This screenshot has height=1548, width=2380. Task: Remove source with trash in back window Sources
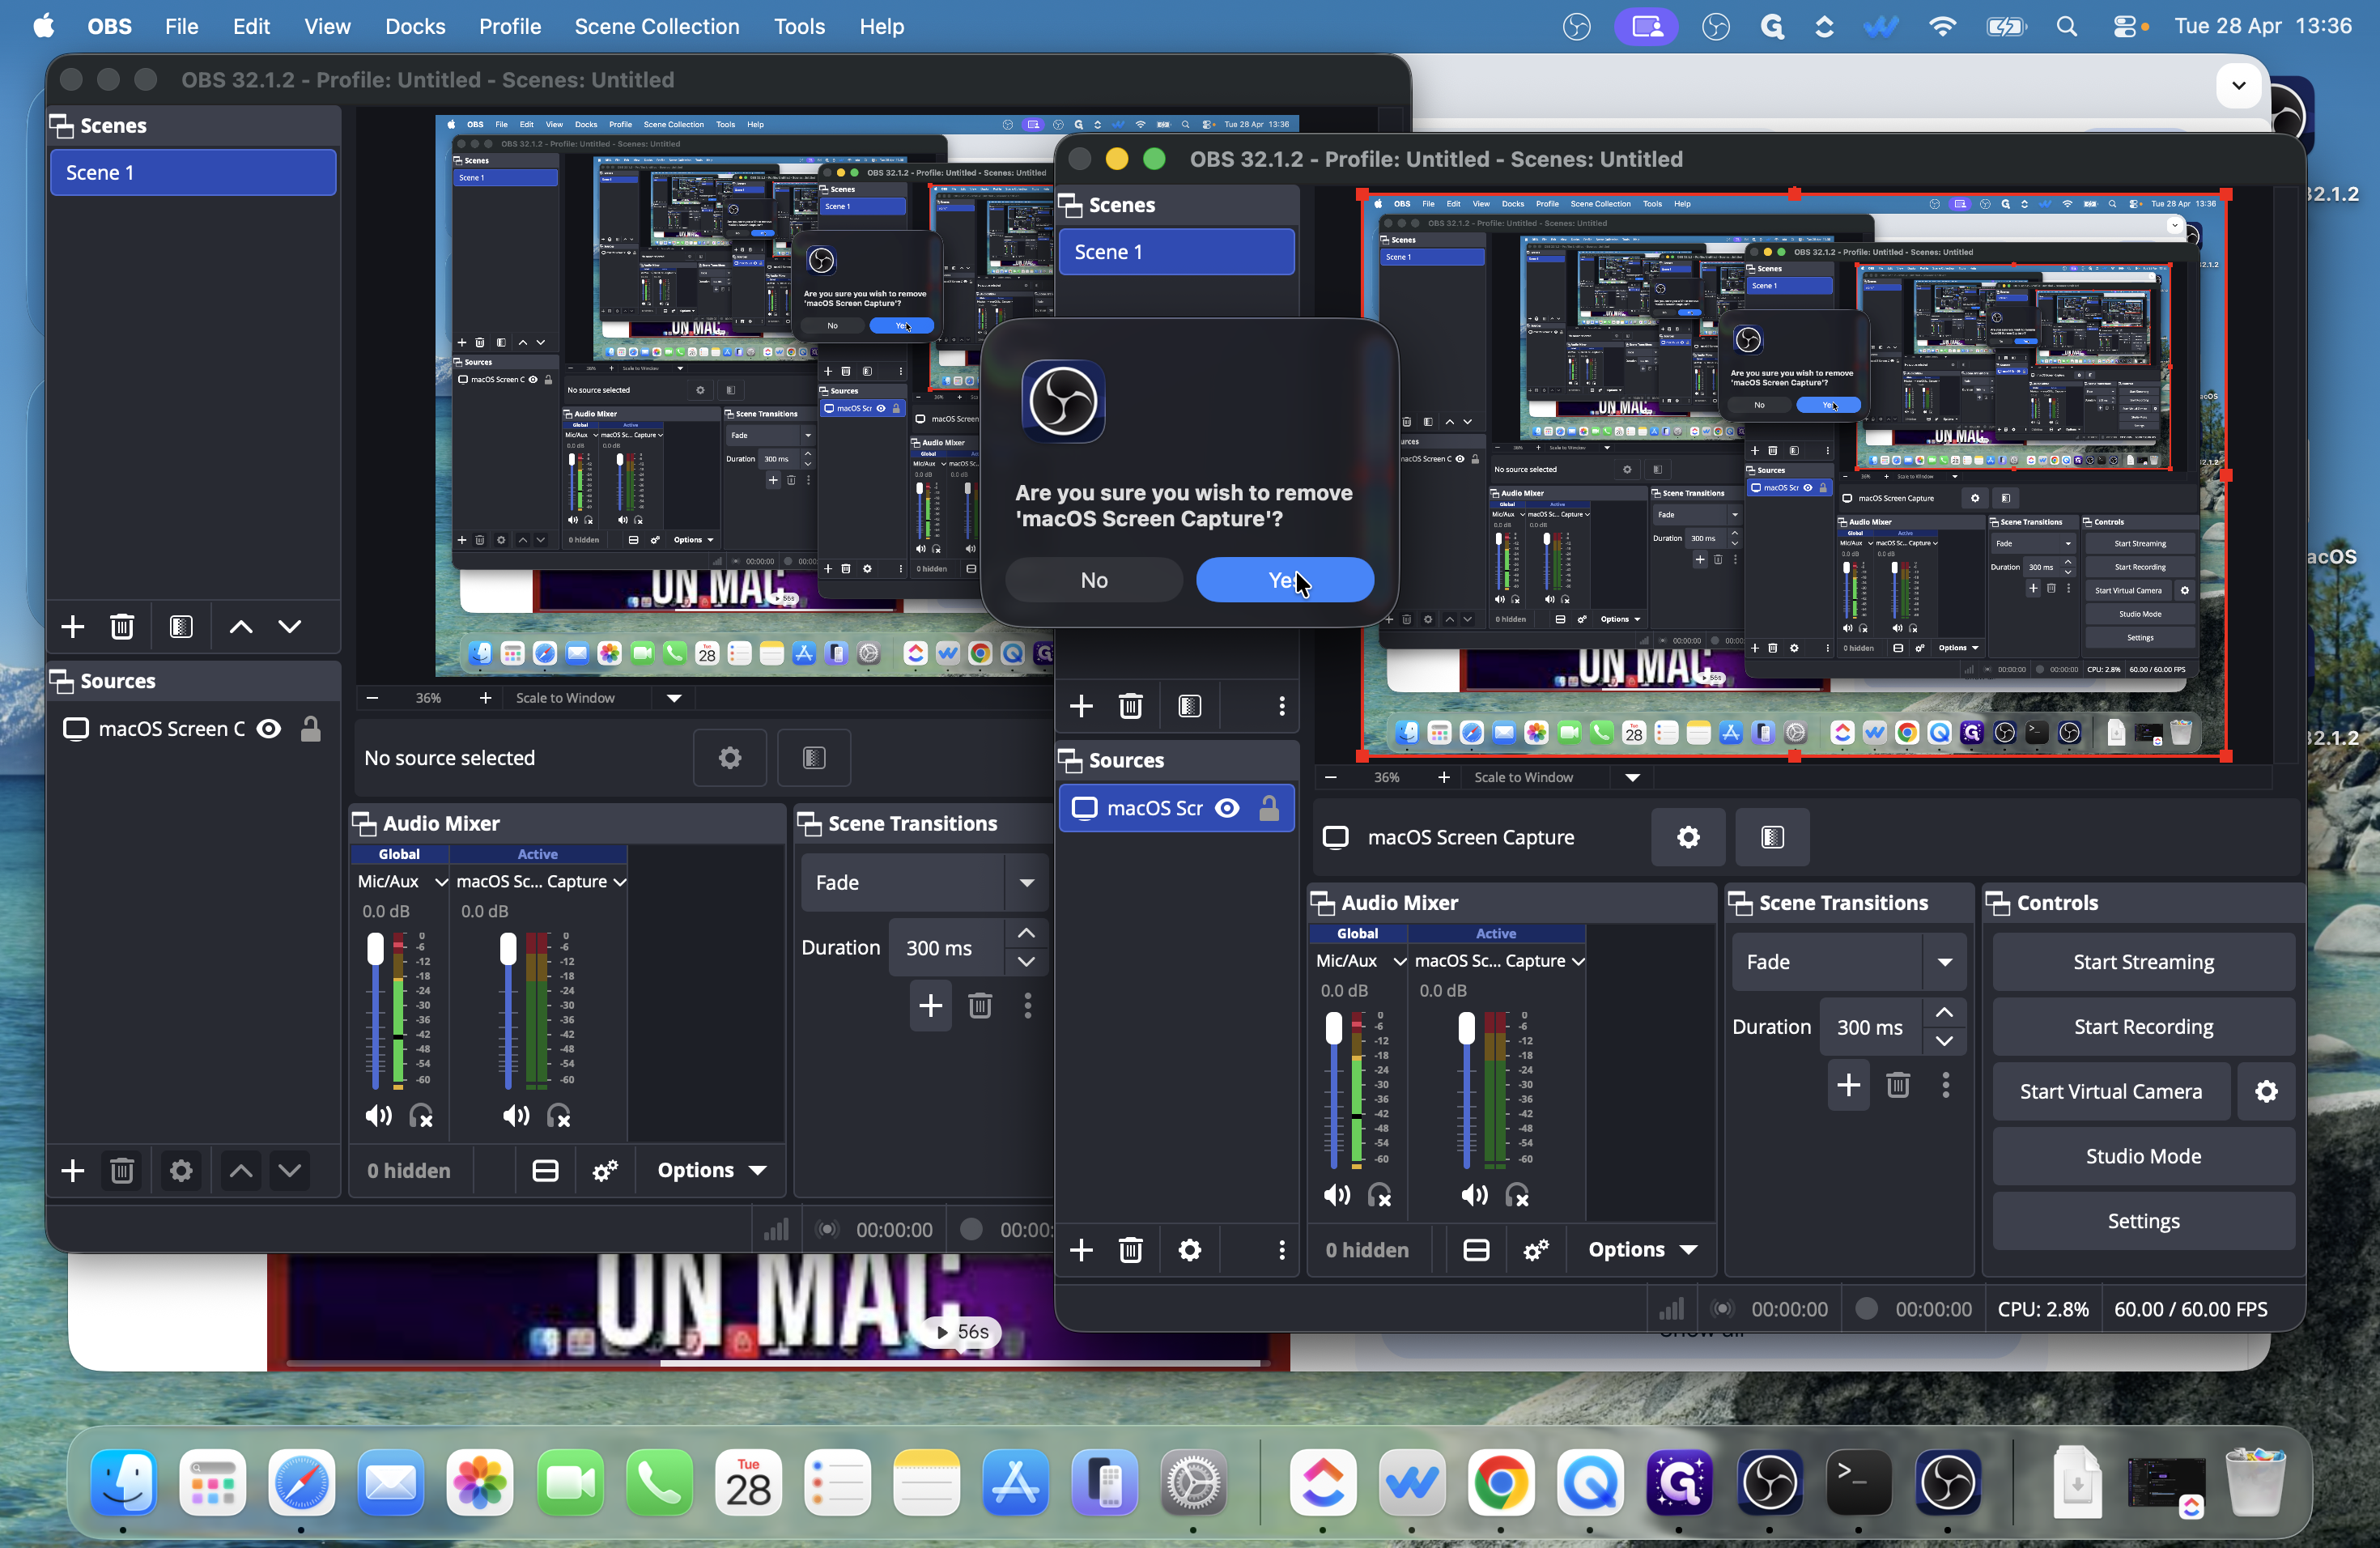click(x=122, y=1170)
